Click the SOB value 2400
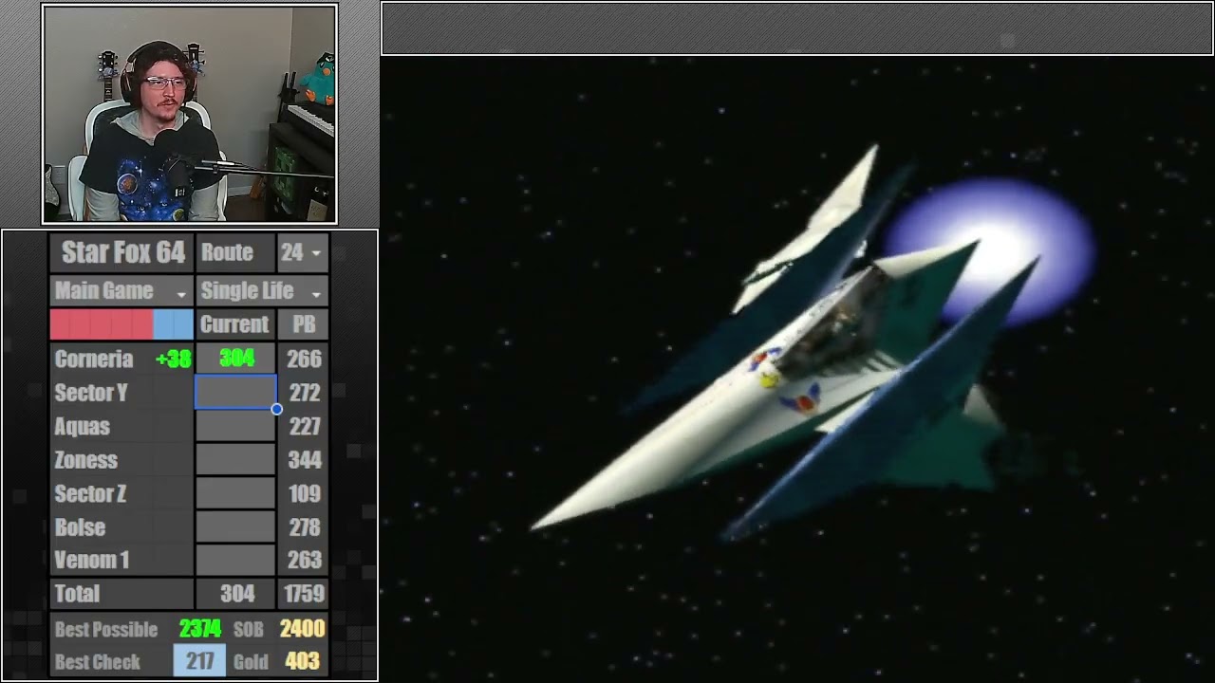 click(x=302, y=629)
